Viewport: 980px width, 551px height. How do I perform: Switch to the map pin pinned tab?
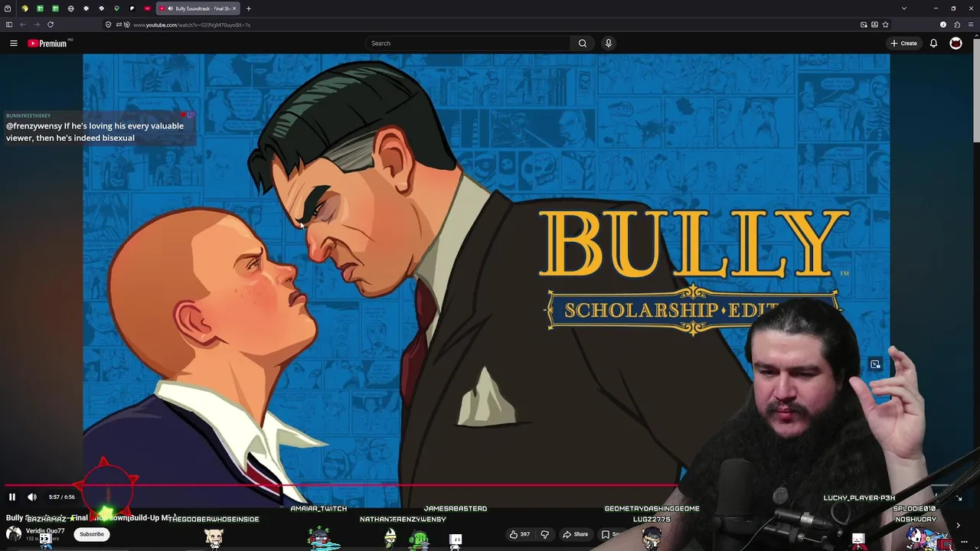(x=116, y=8)
